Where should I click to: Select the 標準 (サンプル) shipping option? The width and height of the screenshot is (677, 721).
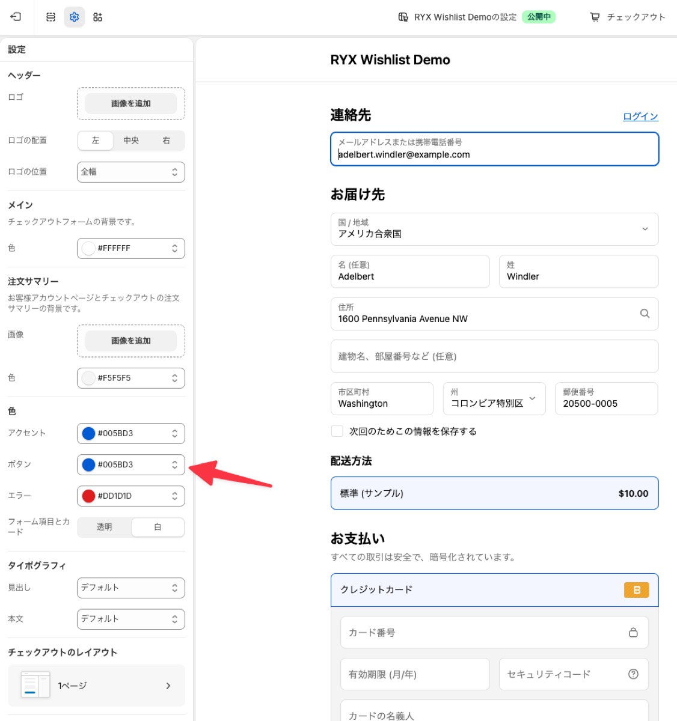[494, 493]
